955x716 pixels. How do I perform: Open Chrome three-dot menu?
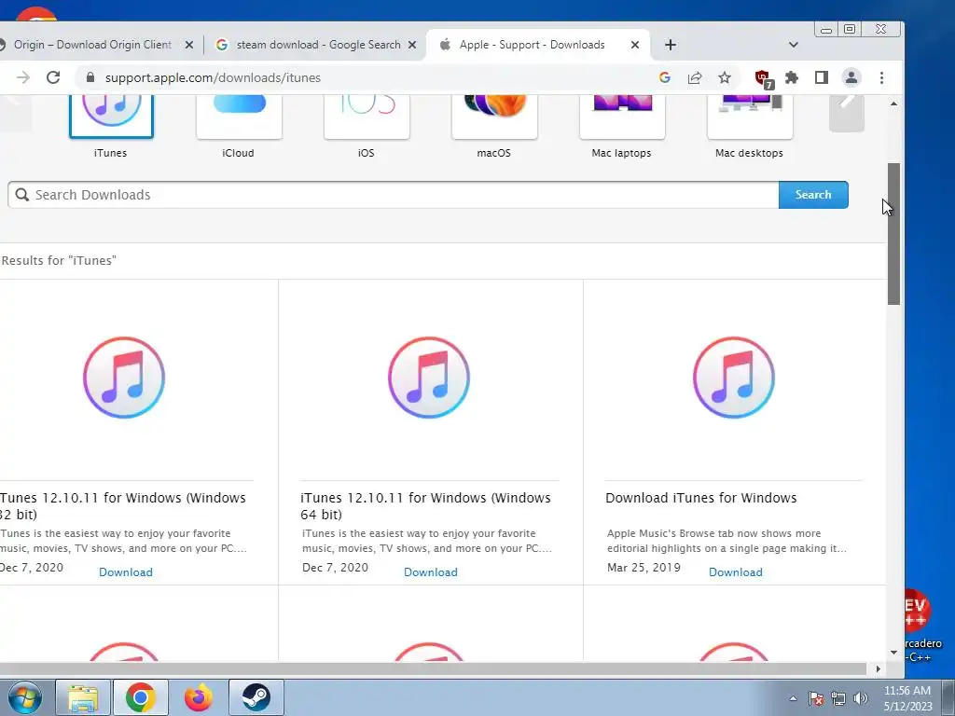(x=881, y=77)
